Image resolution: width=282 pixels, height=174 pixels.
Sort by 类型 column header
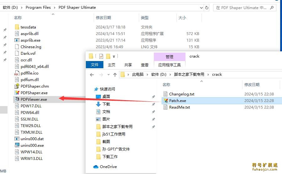[144, 18]
